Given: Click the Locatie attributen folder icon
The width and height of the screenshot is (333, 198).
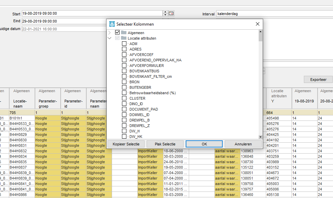Looking at the screenshot, I should click(124, 38).
